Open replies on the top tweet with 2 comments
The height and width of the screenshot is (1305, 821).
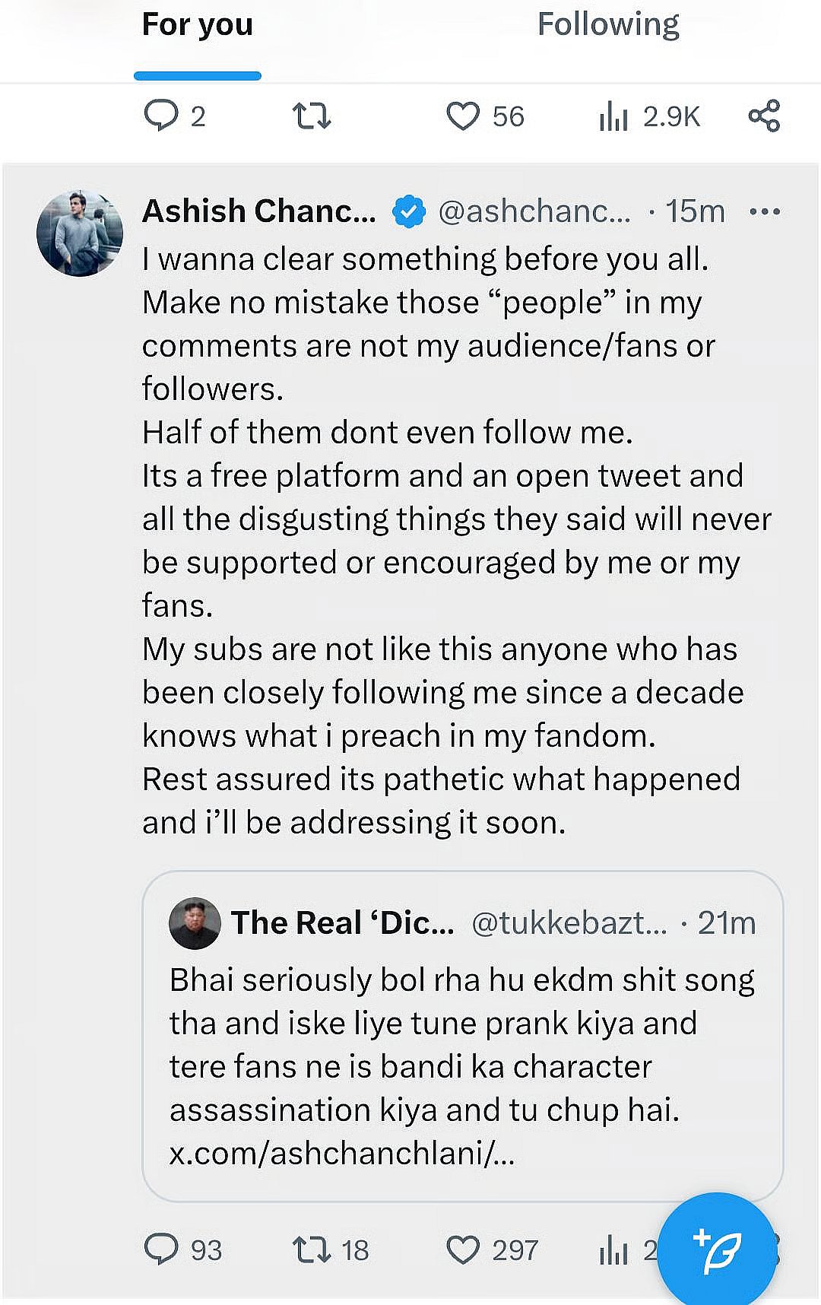click(161, 116)
